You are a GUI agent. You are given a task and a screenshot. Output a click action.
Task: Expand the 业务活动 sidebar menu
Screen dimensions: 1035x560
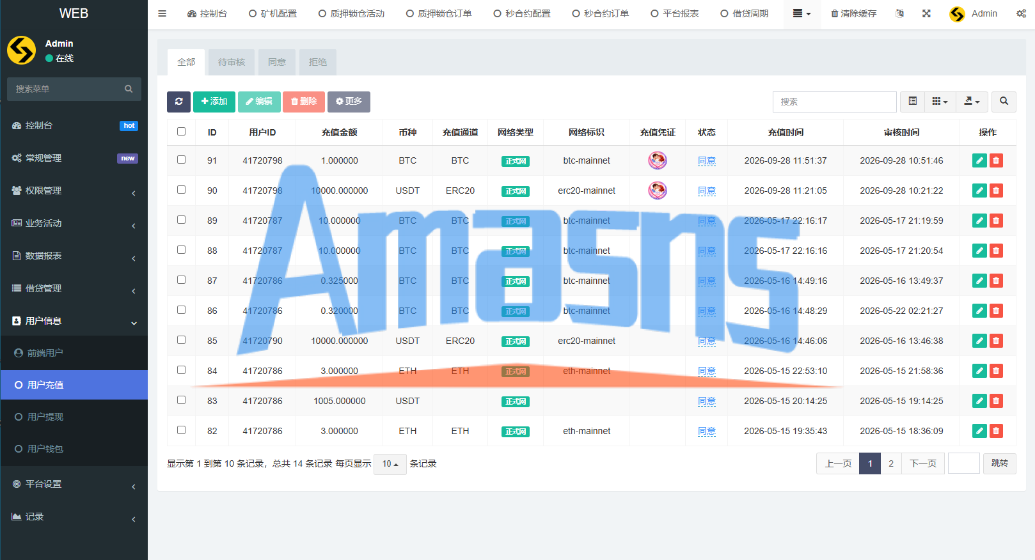74,223
